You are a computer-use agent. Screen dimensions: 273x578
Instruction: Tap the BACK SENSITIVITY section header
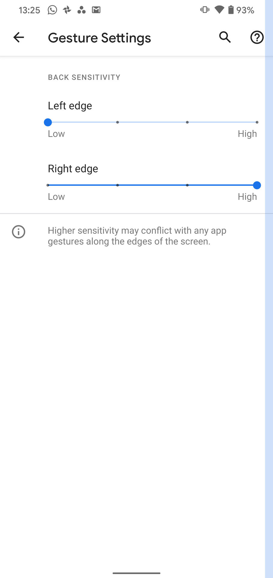click(x=84, y=77)
